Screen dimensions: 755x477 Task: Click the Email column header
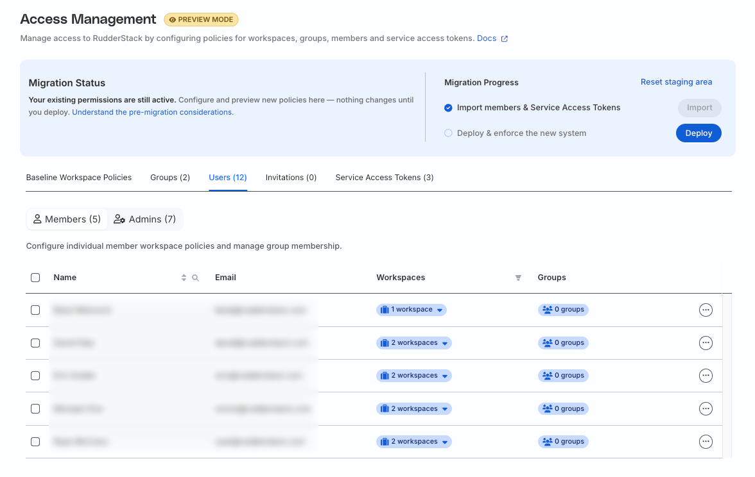(225, 278)
